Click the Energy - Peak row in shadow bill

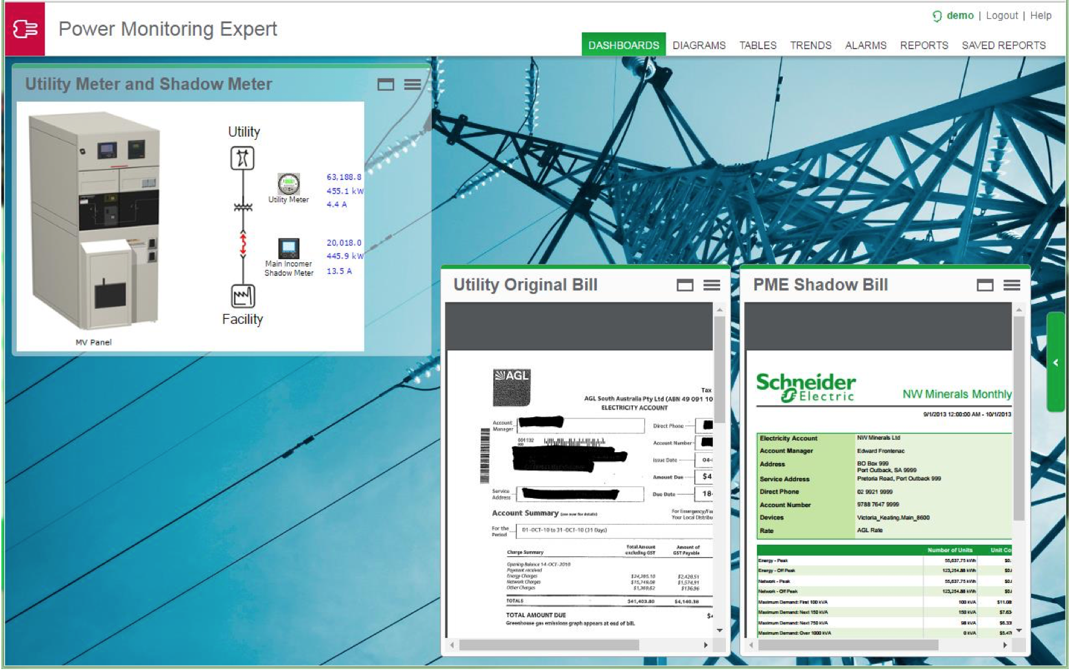884,560
